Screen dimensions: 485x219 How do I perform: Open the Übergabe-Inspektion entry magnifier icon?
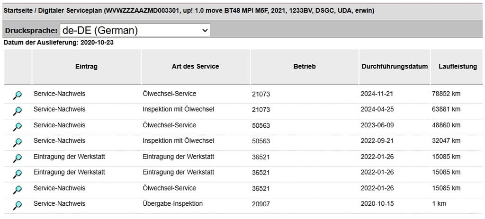tap(17, 205)
